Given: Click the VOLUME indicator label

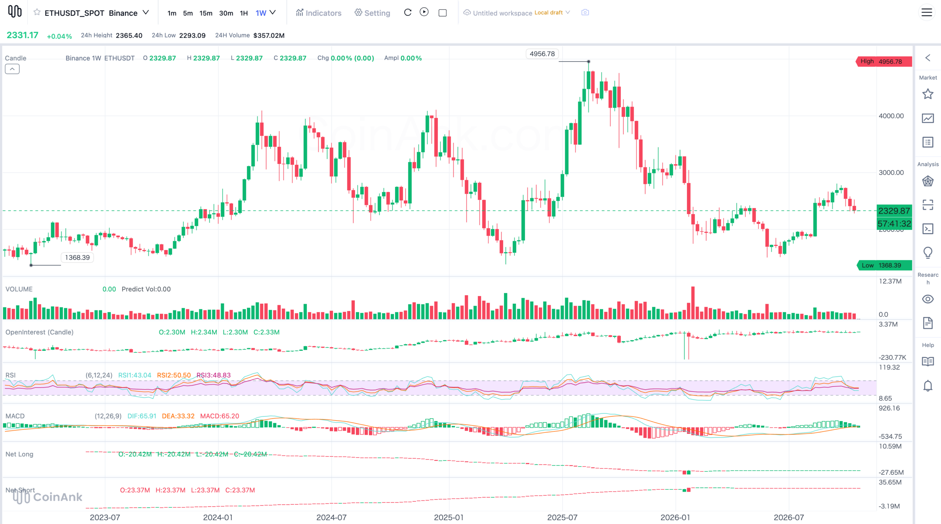Looking at the screenshot, I should tap(19, 289).
